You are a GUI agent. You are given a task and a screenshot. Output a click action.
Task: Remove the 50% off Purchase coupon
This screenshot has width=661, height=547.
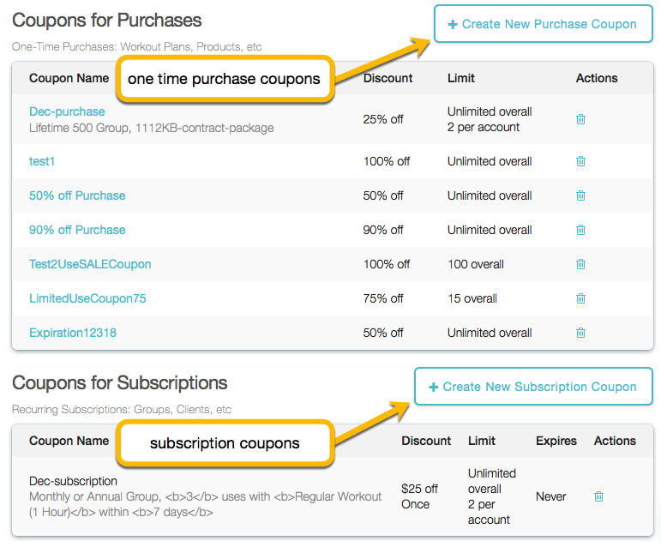pos(580,195)
